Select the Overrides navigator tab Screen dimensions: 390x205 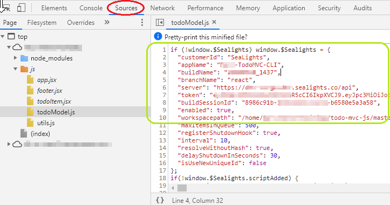[x=80, y=23]
